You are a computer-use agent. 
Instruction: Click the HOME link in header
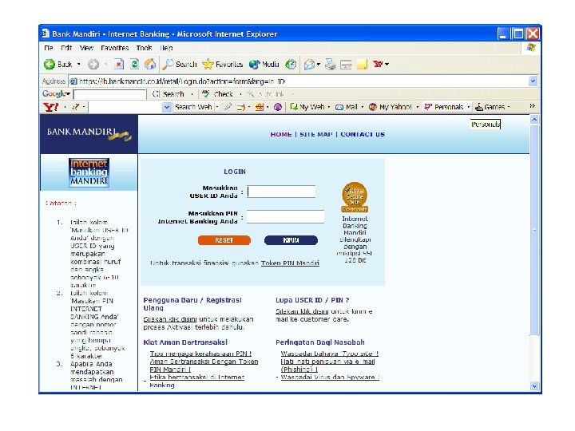(x=281, y=135)
